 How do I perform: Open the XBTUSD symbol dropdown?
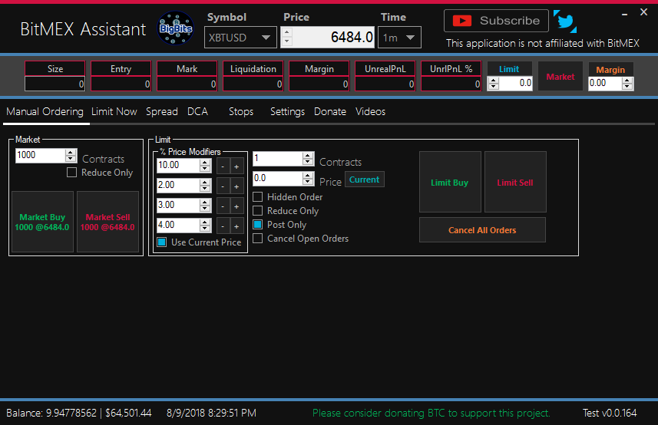tap(240, 38)
